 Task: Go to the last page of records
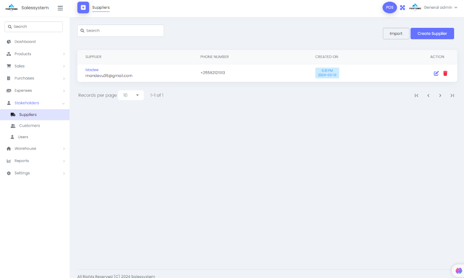pos(452,95)
